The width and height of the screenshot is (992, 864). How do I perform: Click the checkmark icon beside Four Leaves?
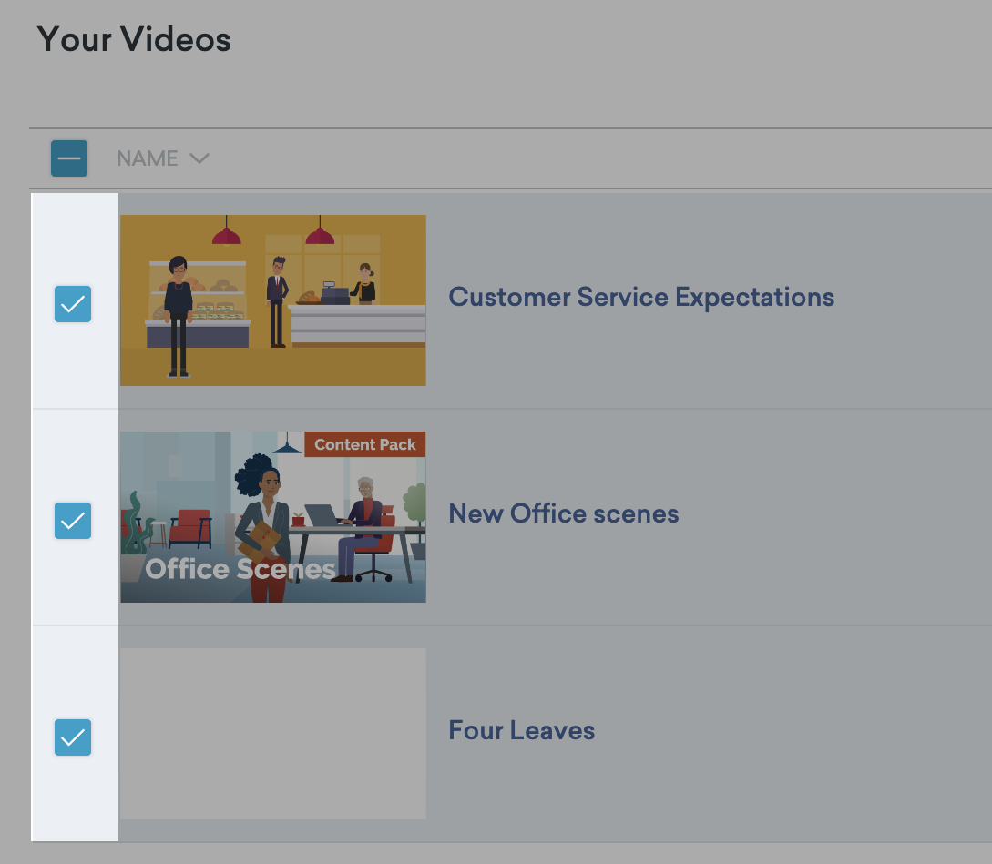(72, 737)
